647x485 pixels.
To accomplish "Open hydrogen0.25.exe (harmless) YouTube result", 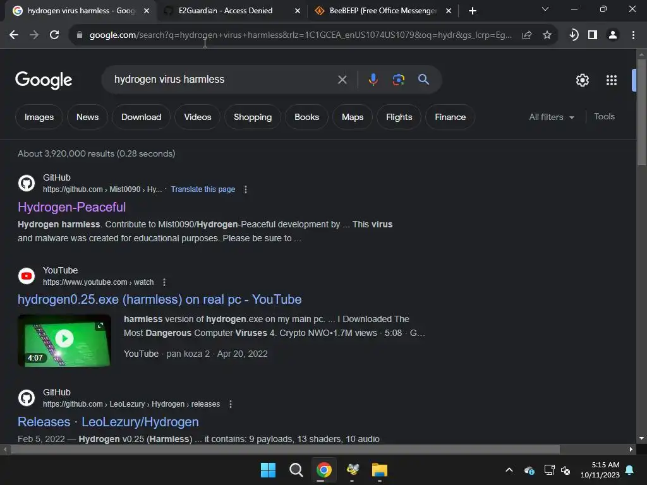I will pyautogui.click(x=160, y=299).
